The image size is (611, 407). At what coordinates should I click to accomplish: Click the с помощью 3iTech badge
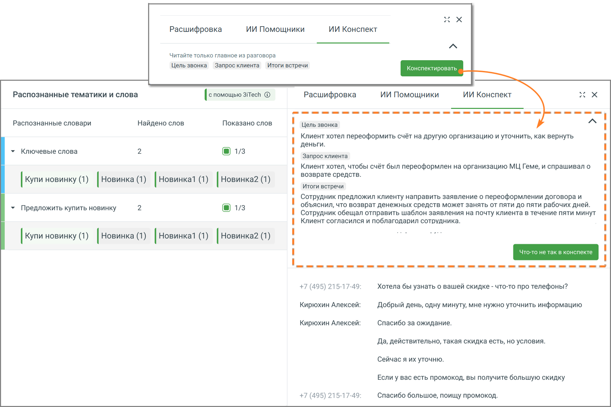click(x=240, y=95)
